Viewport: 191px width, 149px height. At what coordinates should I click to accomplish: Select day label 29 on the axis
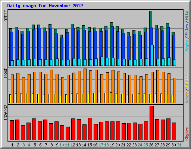pos(168,145)
